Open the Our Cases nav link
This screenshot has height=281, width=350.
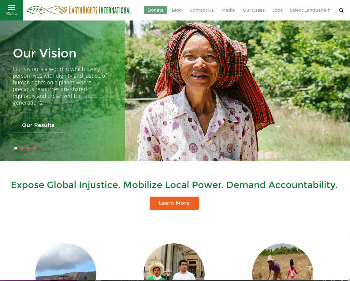point(254,10)
